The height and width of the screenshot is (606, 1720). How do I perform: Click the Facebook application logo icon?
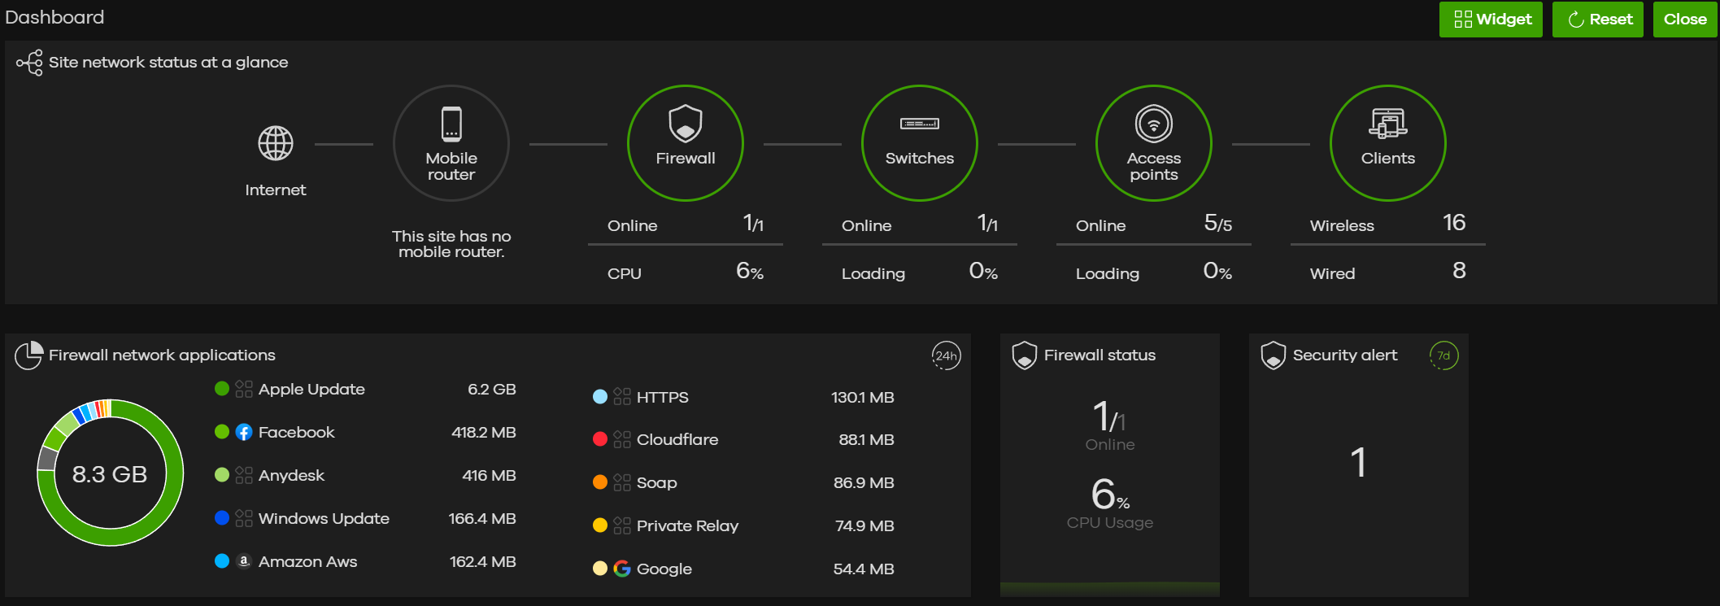(244, 433)
